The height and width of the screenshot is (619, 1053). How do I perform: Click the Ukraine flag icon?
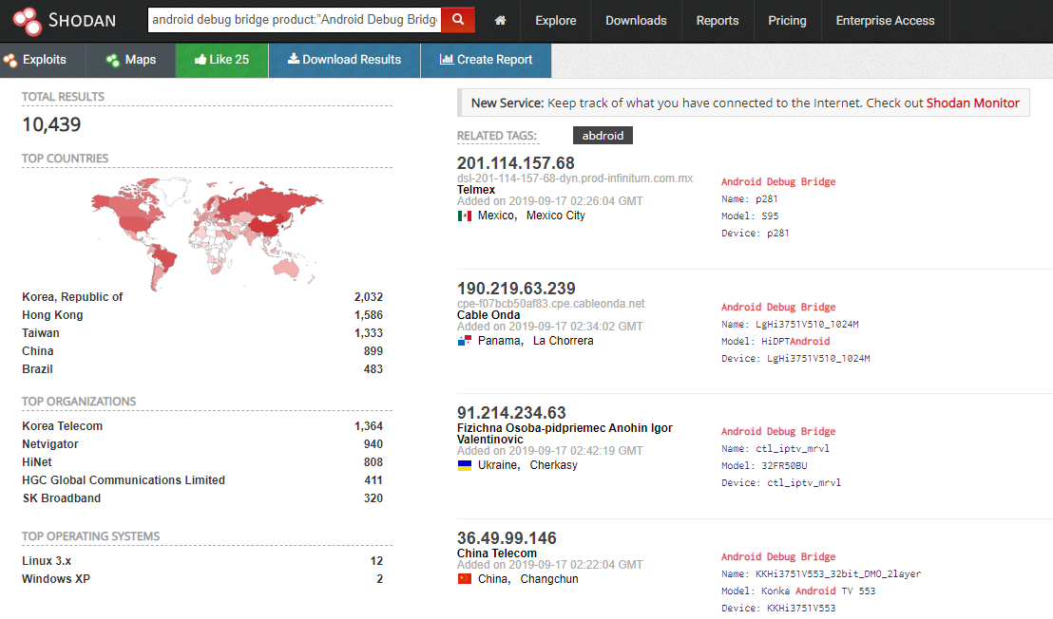point(464,465)
